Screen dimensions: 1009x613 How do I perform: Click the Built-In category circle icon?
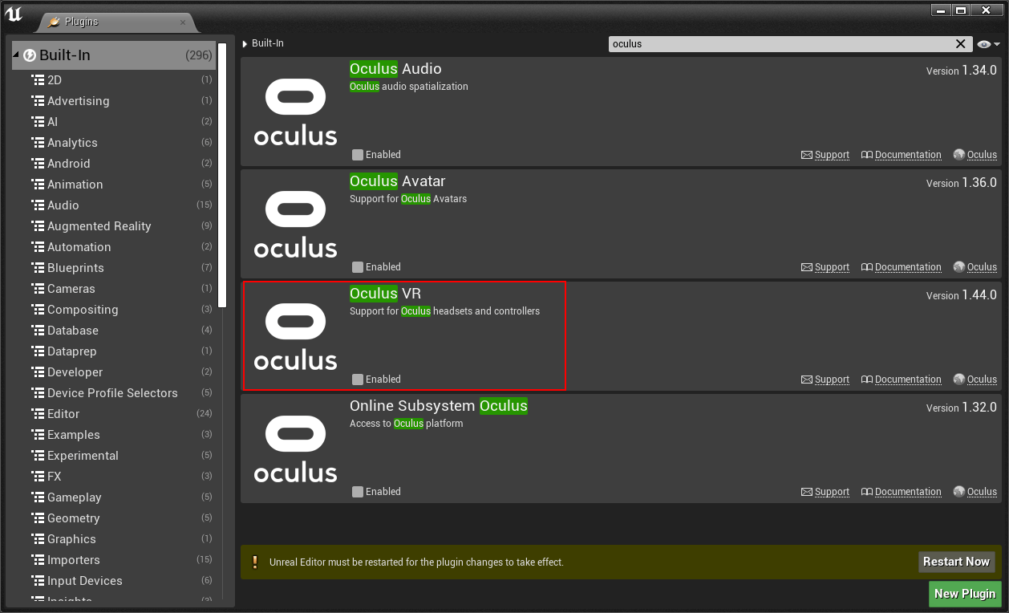coord(30,55)
